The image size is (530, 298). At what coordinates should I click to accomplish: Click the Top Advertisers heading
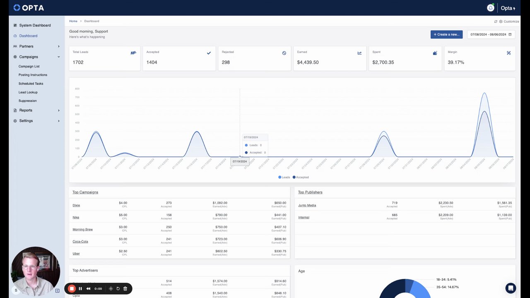click(x=85, y=270)
